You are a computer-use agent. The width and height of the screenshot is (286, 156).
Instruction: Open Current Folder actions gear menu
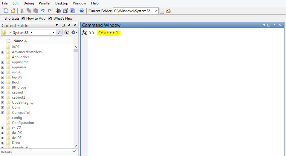tap(74, 32)
